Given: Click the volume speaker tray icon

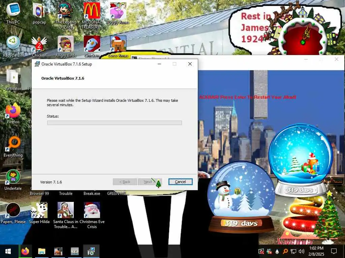Looking at the screenshot, I should click(302, 251).
